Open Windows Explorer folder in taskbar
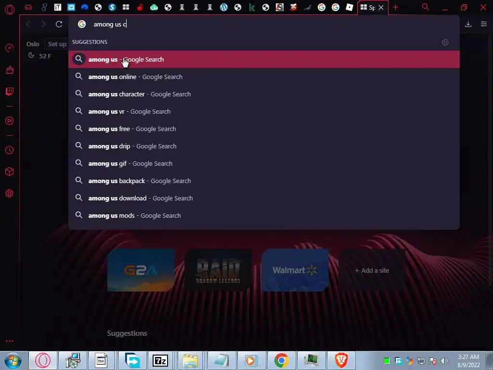This screenshot has width=493, height=370. click(x=190, y=360)
